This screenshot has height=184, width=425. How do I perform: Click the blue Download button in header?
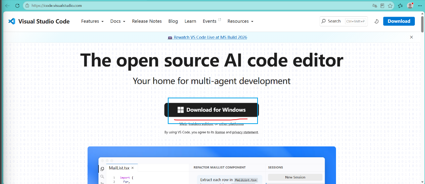[x=399, y=21]
